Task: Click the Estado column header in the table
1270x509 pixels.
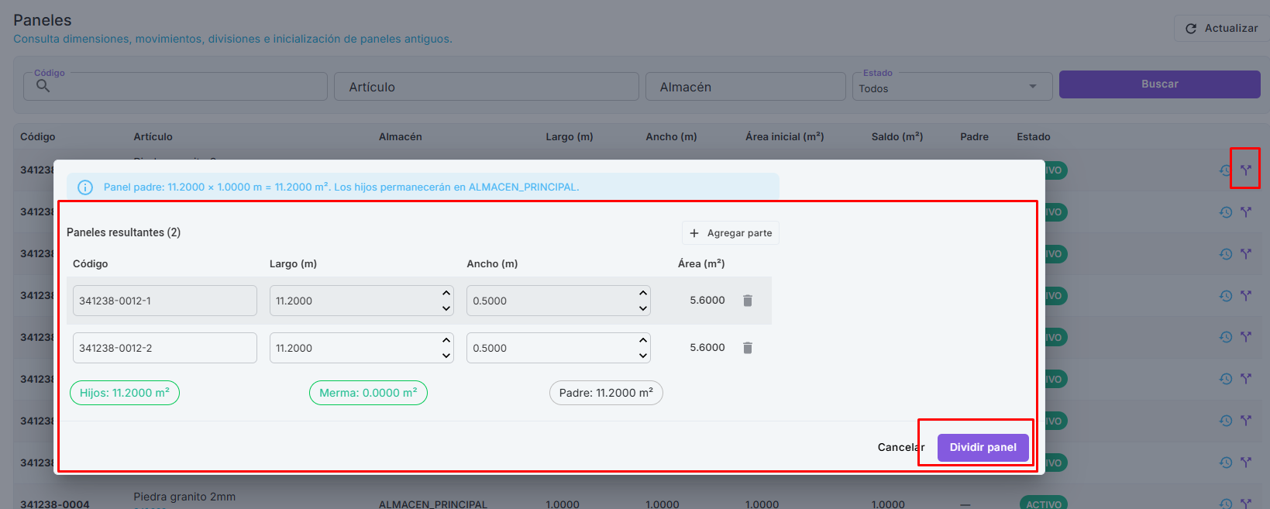Action: point(1034,137)
